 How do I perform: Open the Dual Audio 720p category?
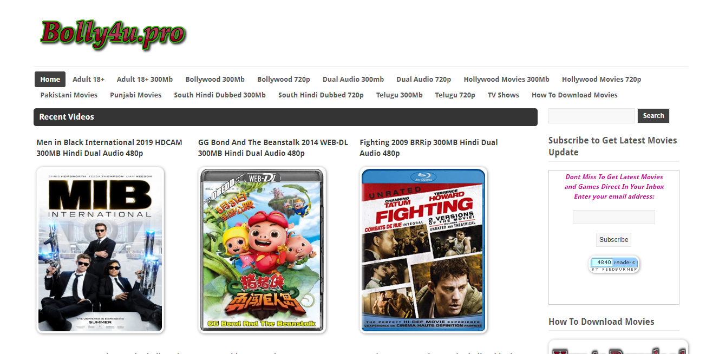click(423, 79)
